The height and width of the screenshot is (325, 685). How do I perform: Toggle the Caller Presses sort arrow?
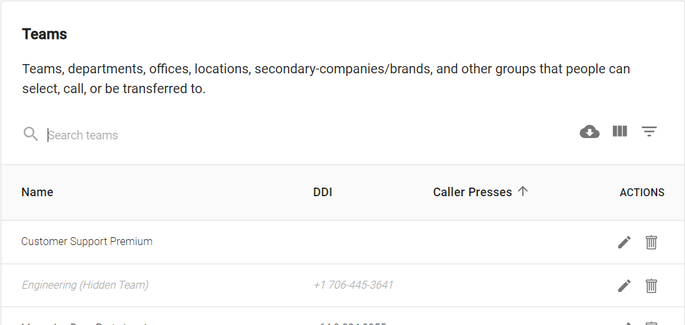522,192
